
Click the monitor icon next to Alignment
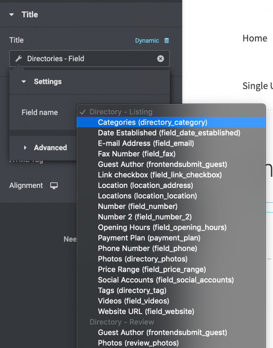[54, 185]
